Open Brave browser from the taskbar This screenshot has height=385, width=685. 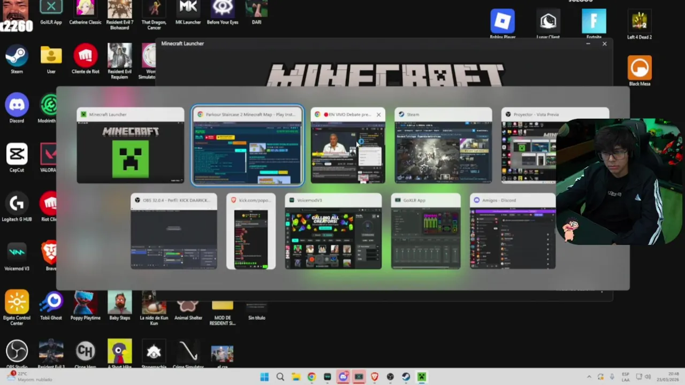click(375, 377)
